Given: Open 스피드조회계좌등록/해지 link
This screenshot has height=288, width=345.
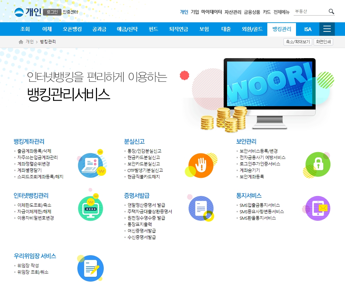Looking at the screenshot, I should click(x=40, y=176).
